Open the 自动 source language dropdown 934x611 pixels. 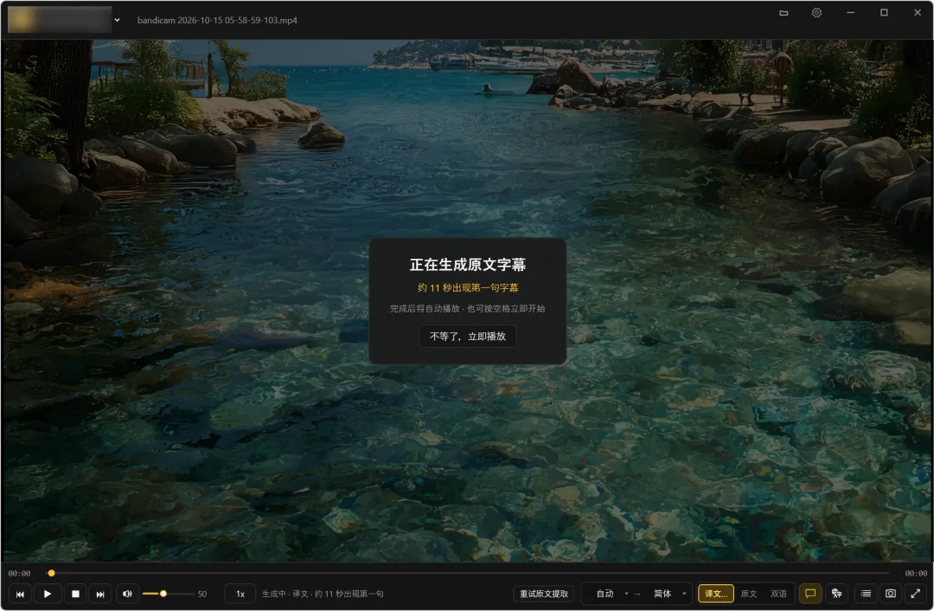[x=611, y=594]
